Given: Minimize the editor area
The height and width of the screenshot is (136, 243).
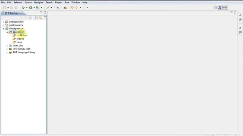Looking at the screenshot, I should [x=231, y=12].
